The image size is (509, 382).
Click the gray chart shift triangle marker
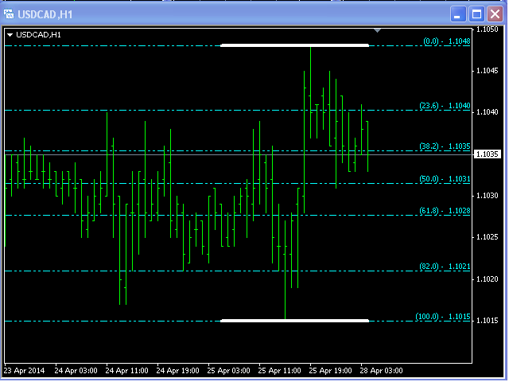coord(377,30)
